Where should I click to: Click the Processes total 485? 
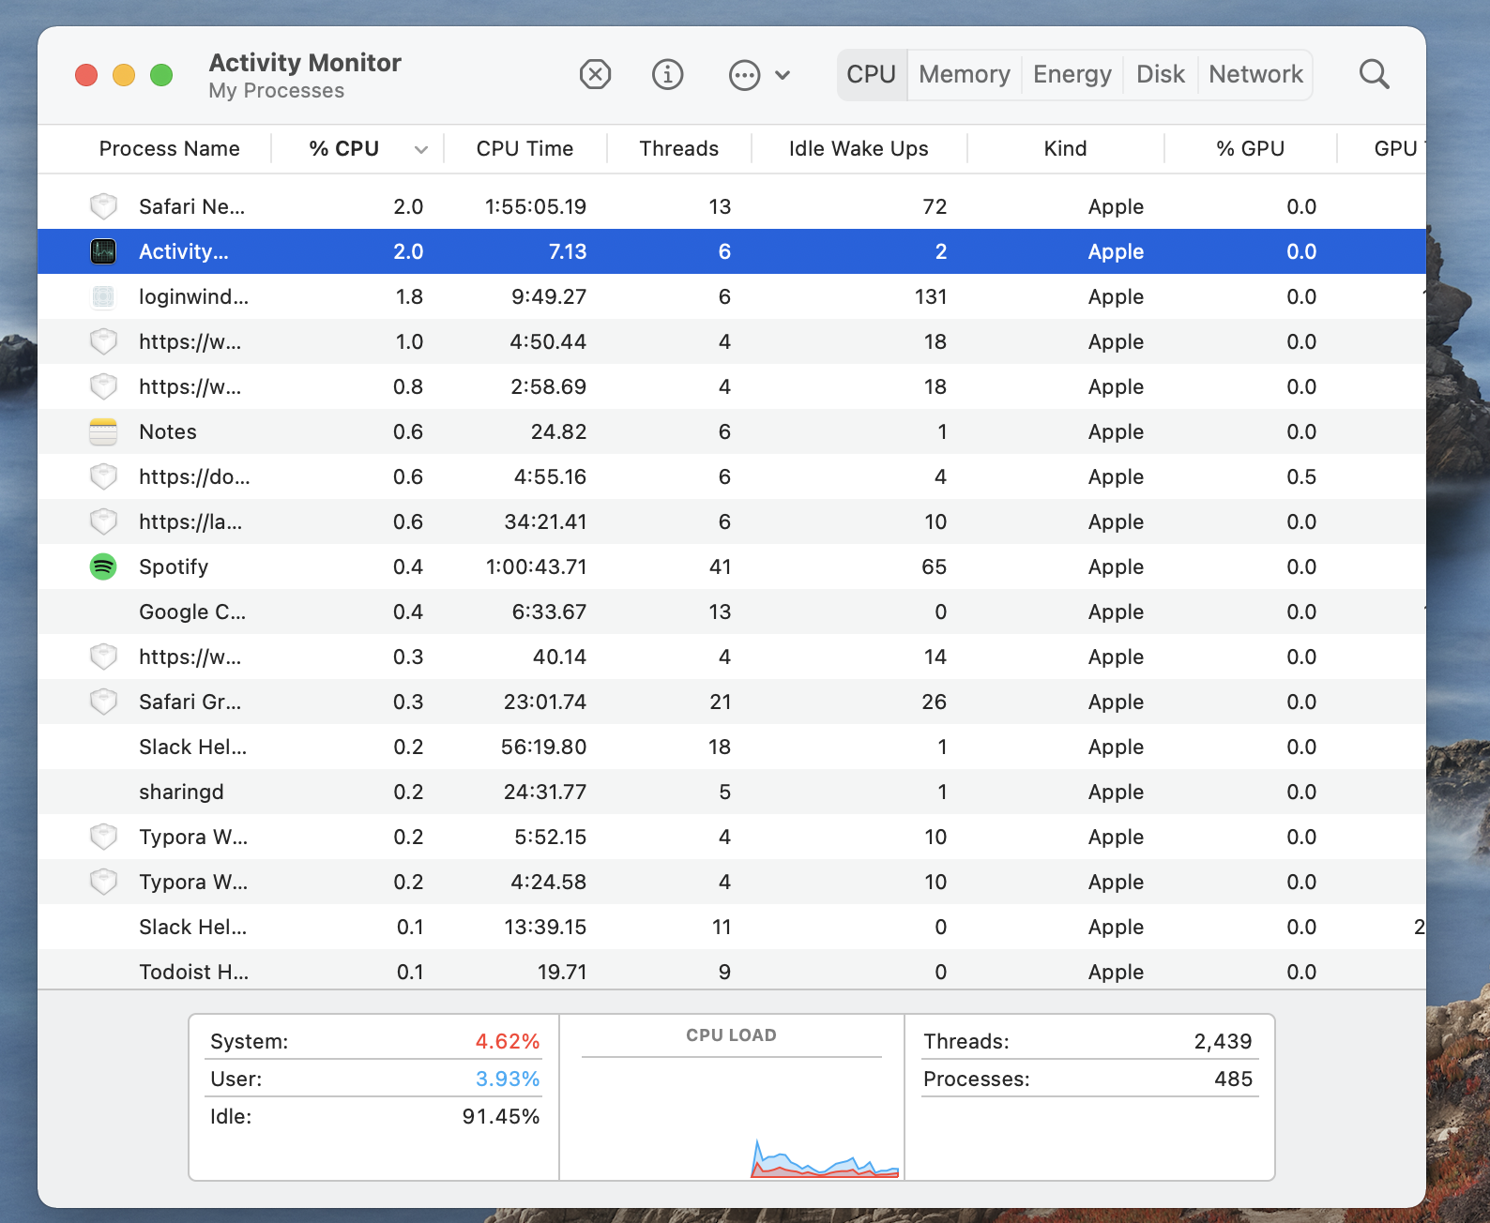click(1233, 1079)
